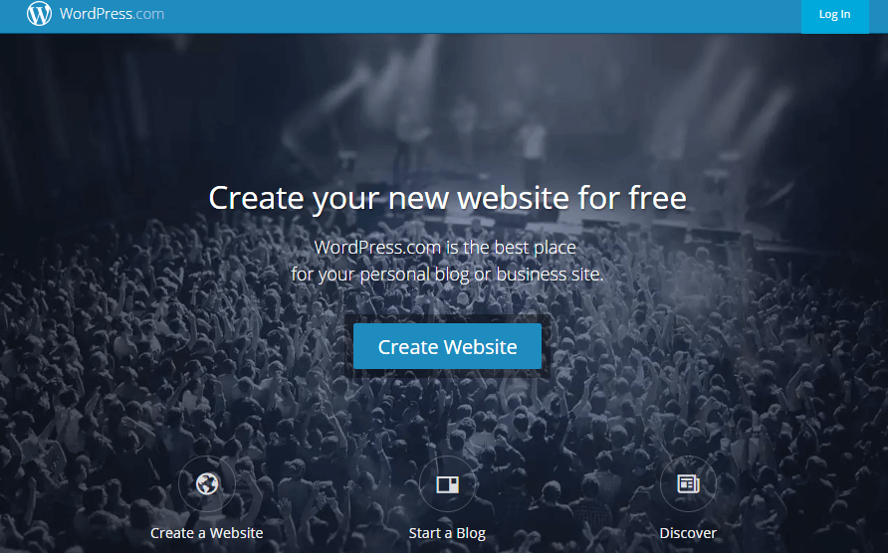The height and width of the screenshot is (553, 888).
Task: Go to the Discover text link
Action: click(688, 533)
